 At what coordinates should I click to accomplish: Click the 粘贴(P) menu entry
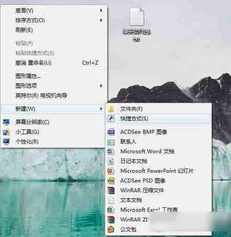point(54,43)
